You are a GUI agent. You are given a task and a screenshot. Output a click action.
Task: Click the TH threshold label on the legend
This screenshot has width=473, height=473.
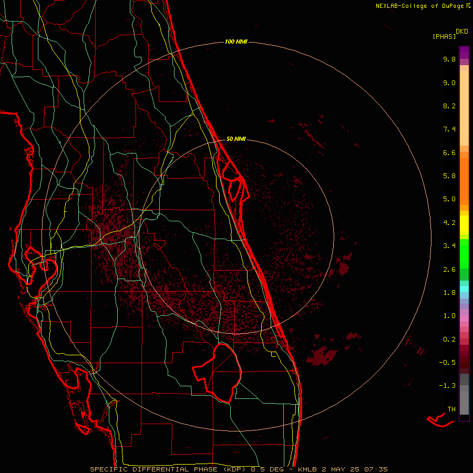[451, 409]
